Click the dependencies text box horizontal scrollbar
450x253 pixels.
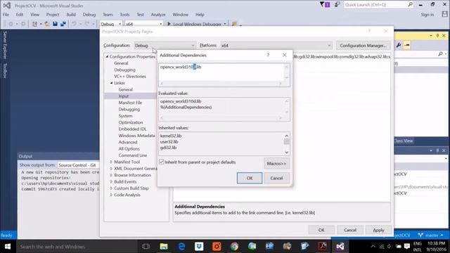221,84
